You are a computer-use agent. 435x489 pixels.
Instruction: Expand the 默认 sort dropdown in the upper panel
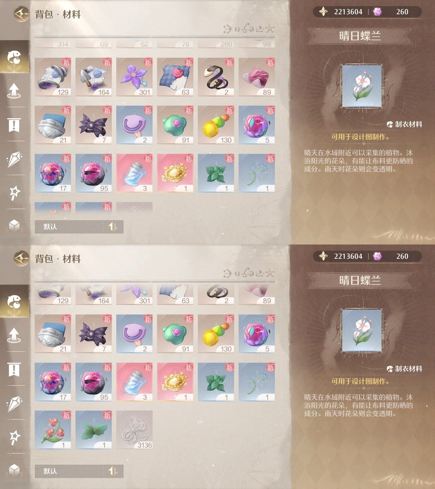pos(69,227)
